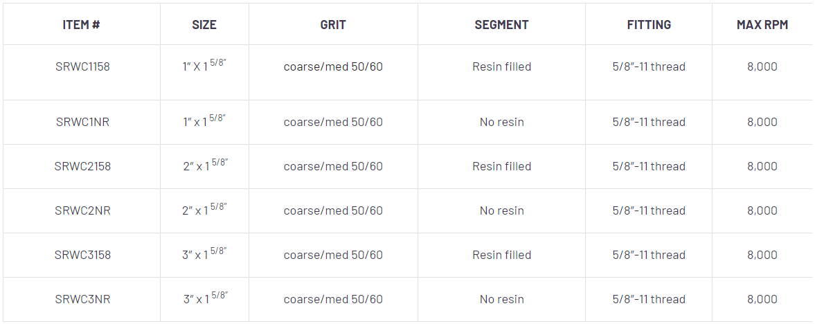Select item number SRWC1NR
Viewport: 815px width, 324px height.
pyautogui.click(x=82, y=123)
